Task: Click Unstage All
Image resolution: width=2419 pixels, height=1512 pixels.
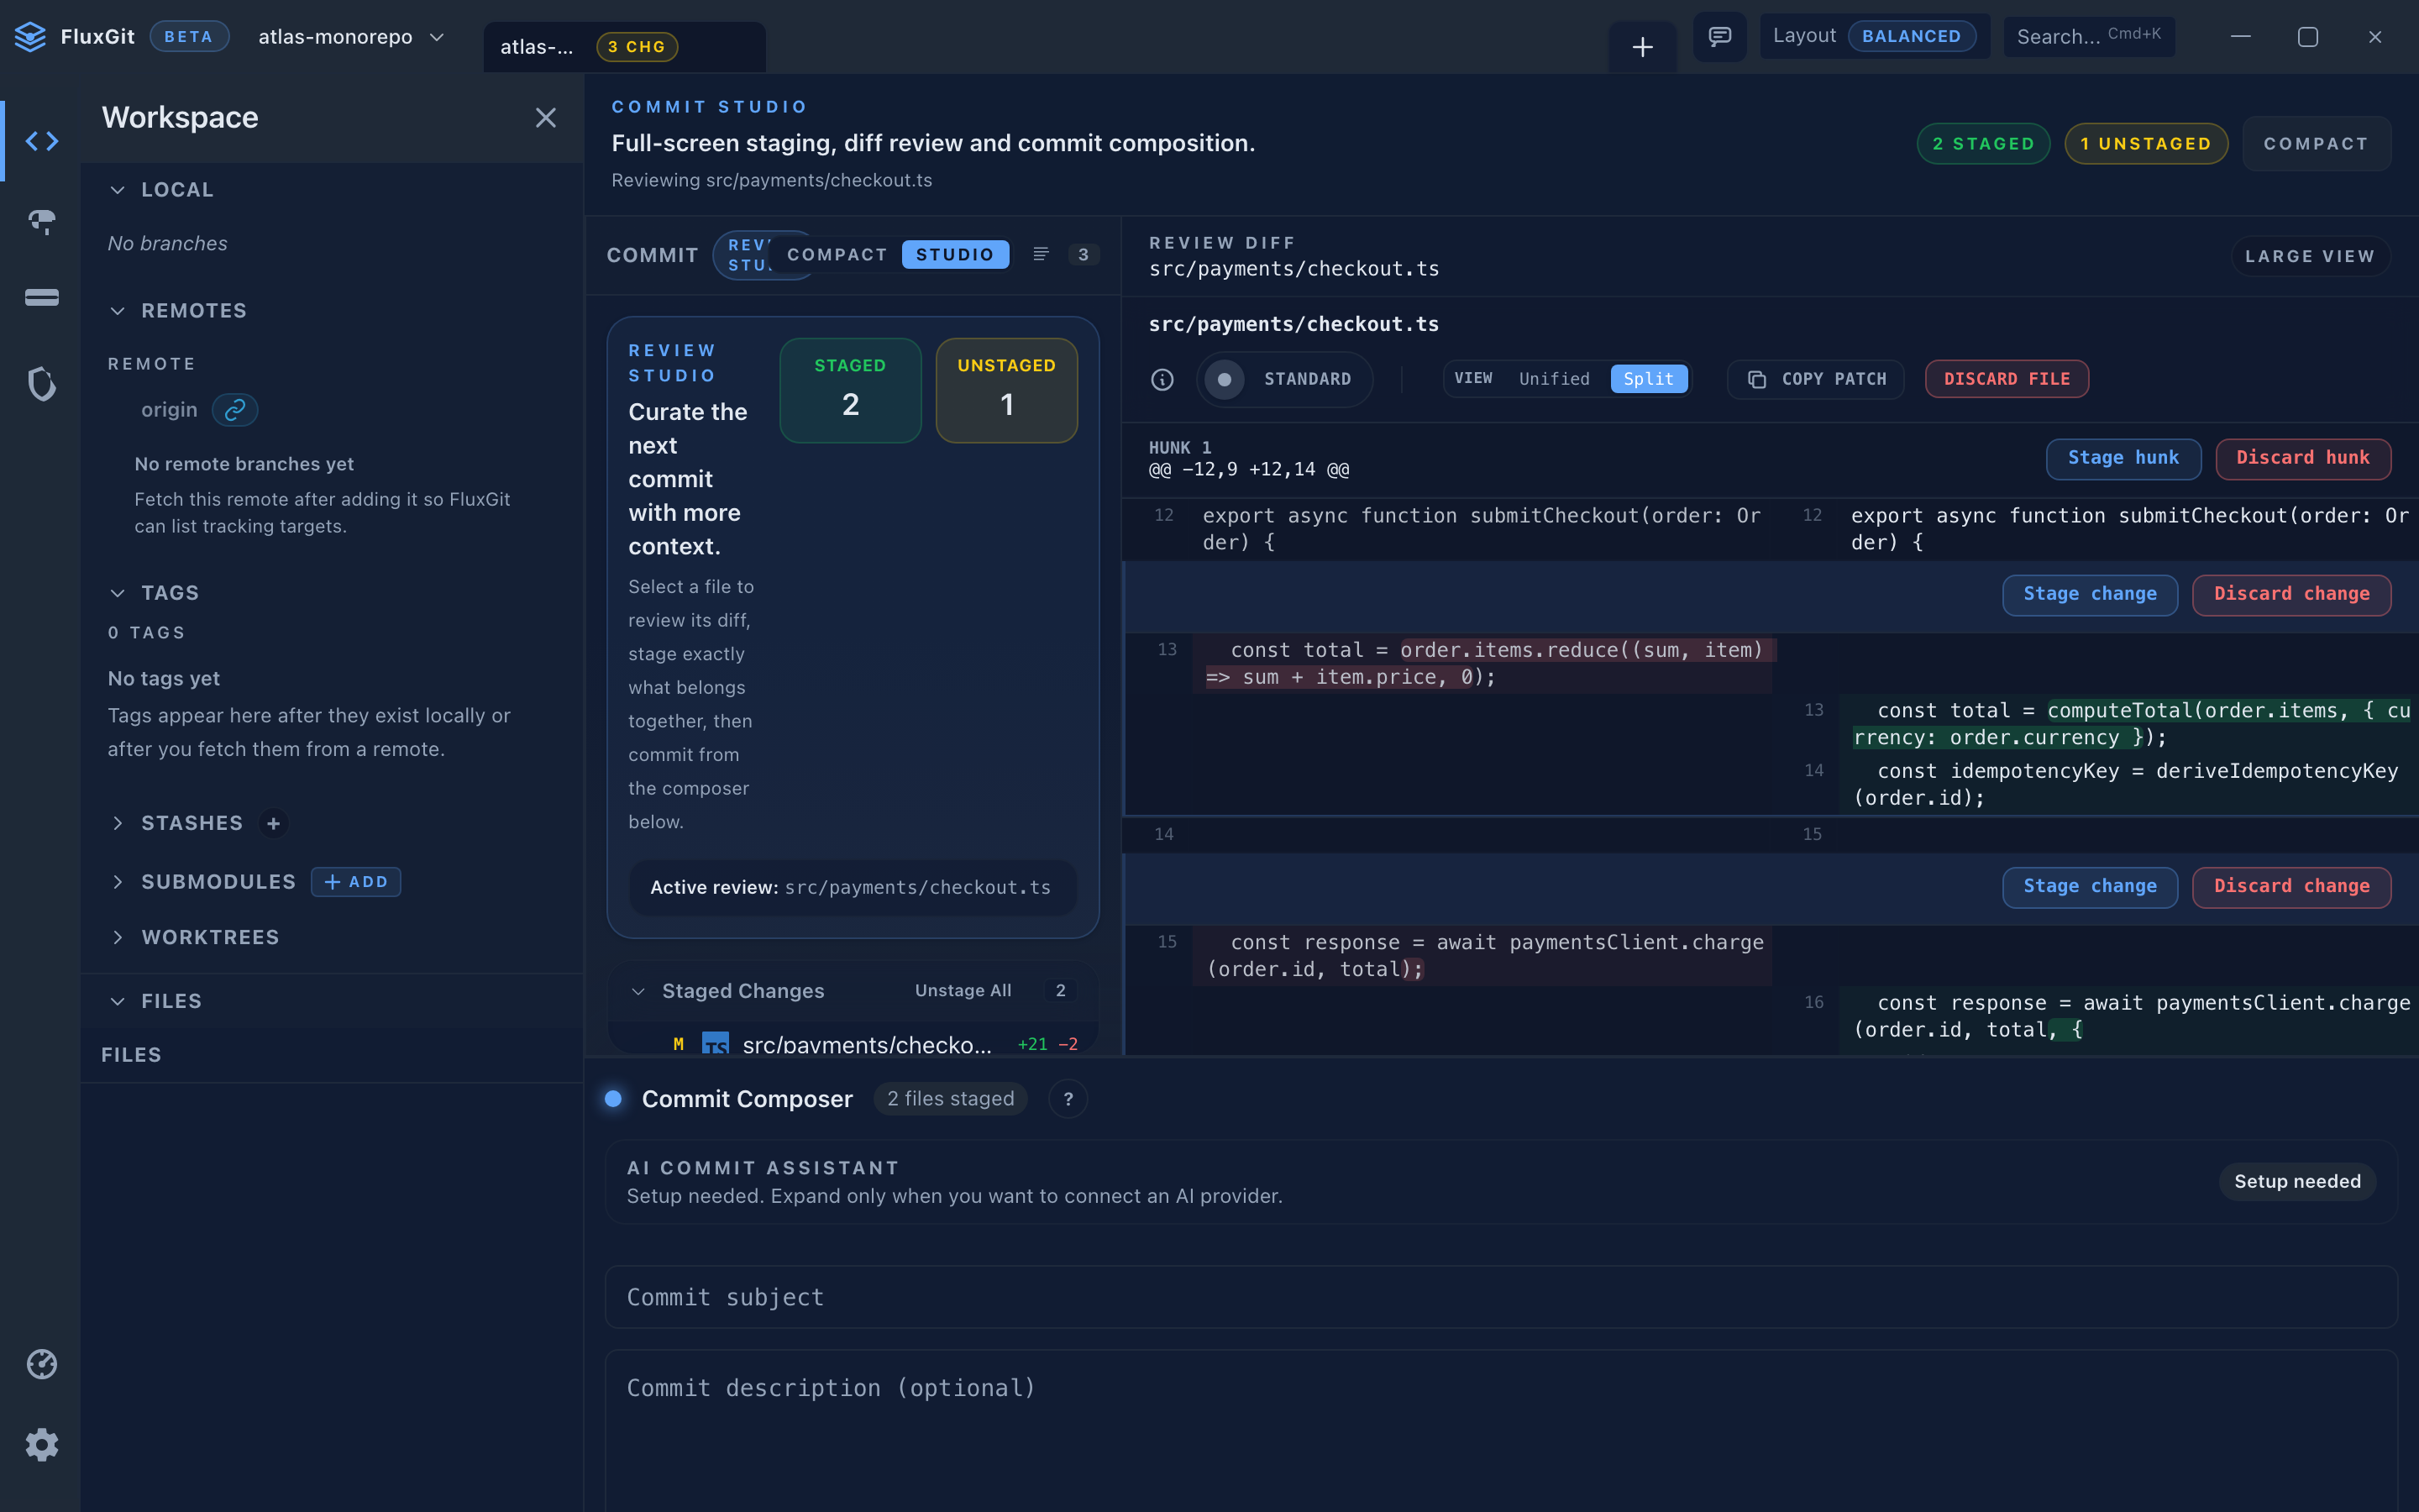Action: tap(963, 991)
